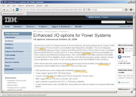
Task: Go forward with the Forward arrow button
Action: click(8, 10)
